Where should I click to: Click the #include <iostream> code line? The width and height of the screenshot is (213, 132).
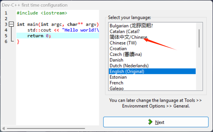point(42,13)
